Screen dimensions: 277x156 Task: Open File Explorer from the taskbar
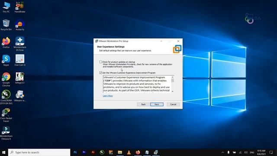pos(120,152)
